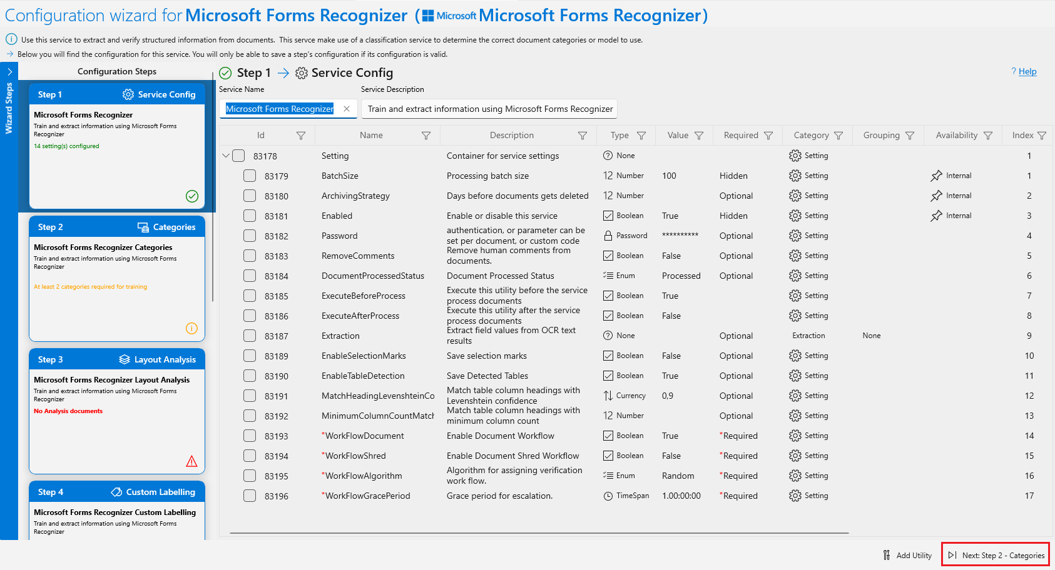Clear the Service Name field

347,109
